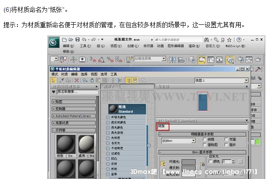
Task: Toggle the 线框 wire checkbox
Action: 205,139
